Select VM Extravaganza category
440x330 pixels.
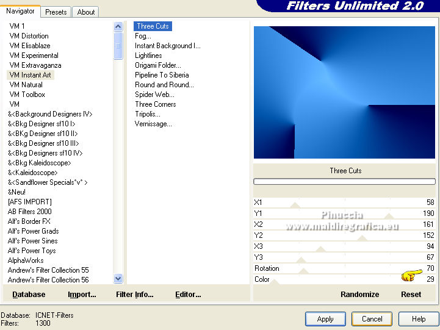(x=35, y=65)
